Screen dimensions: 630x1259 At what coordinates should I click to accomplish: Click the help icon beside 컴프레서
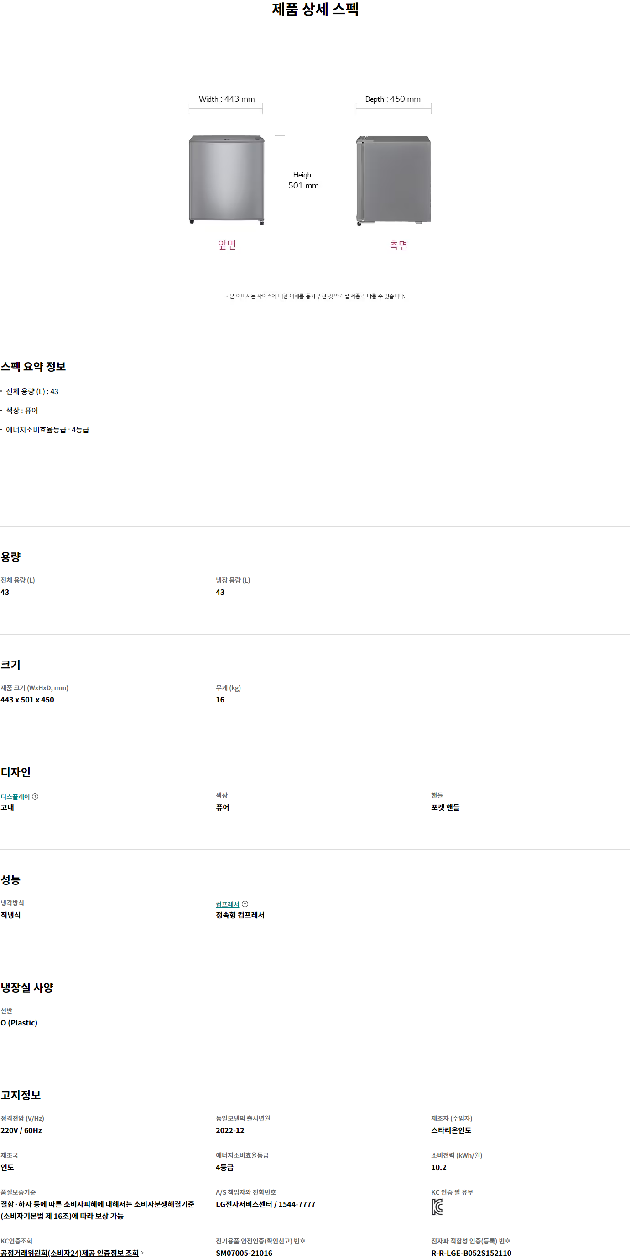pos(245,904)
